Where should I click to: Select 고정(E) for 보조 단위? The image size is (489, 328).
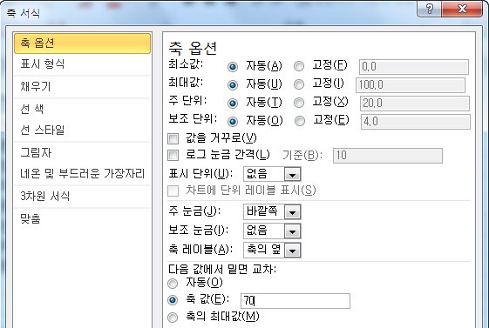(300, 121)
